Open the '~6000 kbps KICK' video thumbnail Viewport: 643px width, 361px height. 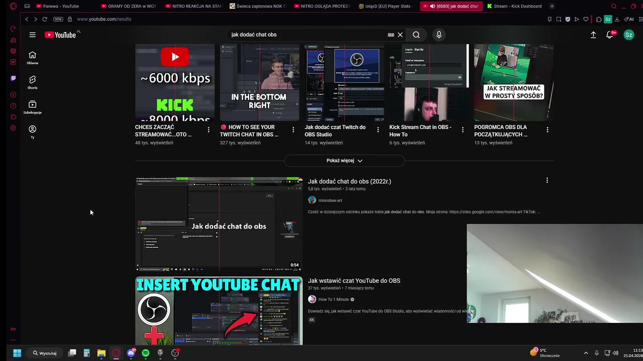click(175, 83)
